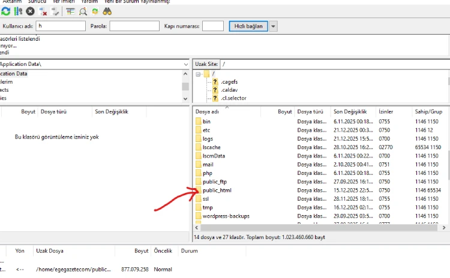Open directory listing filters icon
Image resolution: width=450 pixels, height=278 pixels.
point(70,11)
